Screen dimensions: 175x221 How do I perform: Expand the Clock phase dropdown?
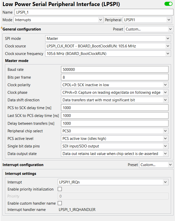[114, 92]
